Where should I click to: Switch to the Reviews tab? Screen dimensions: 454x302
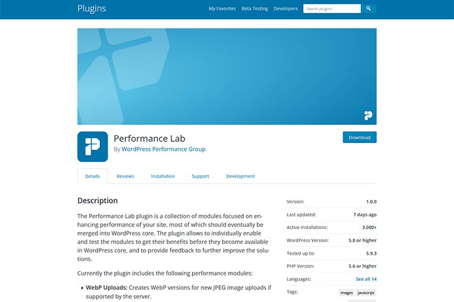[x=125, y=176]
